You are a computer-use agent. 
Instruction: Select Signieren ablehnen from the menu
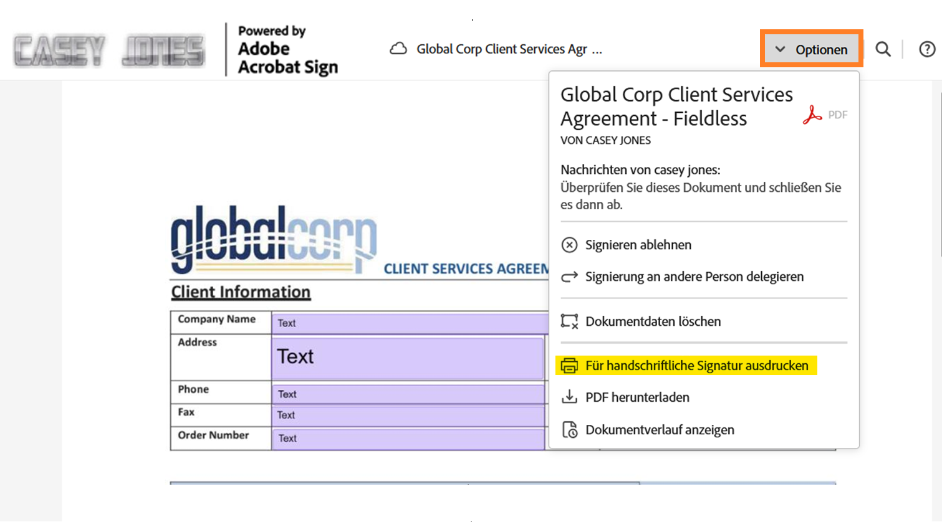pos(638,245)
